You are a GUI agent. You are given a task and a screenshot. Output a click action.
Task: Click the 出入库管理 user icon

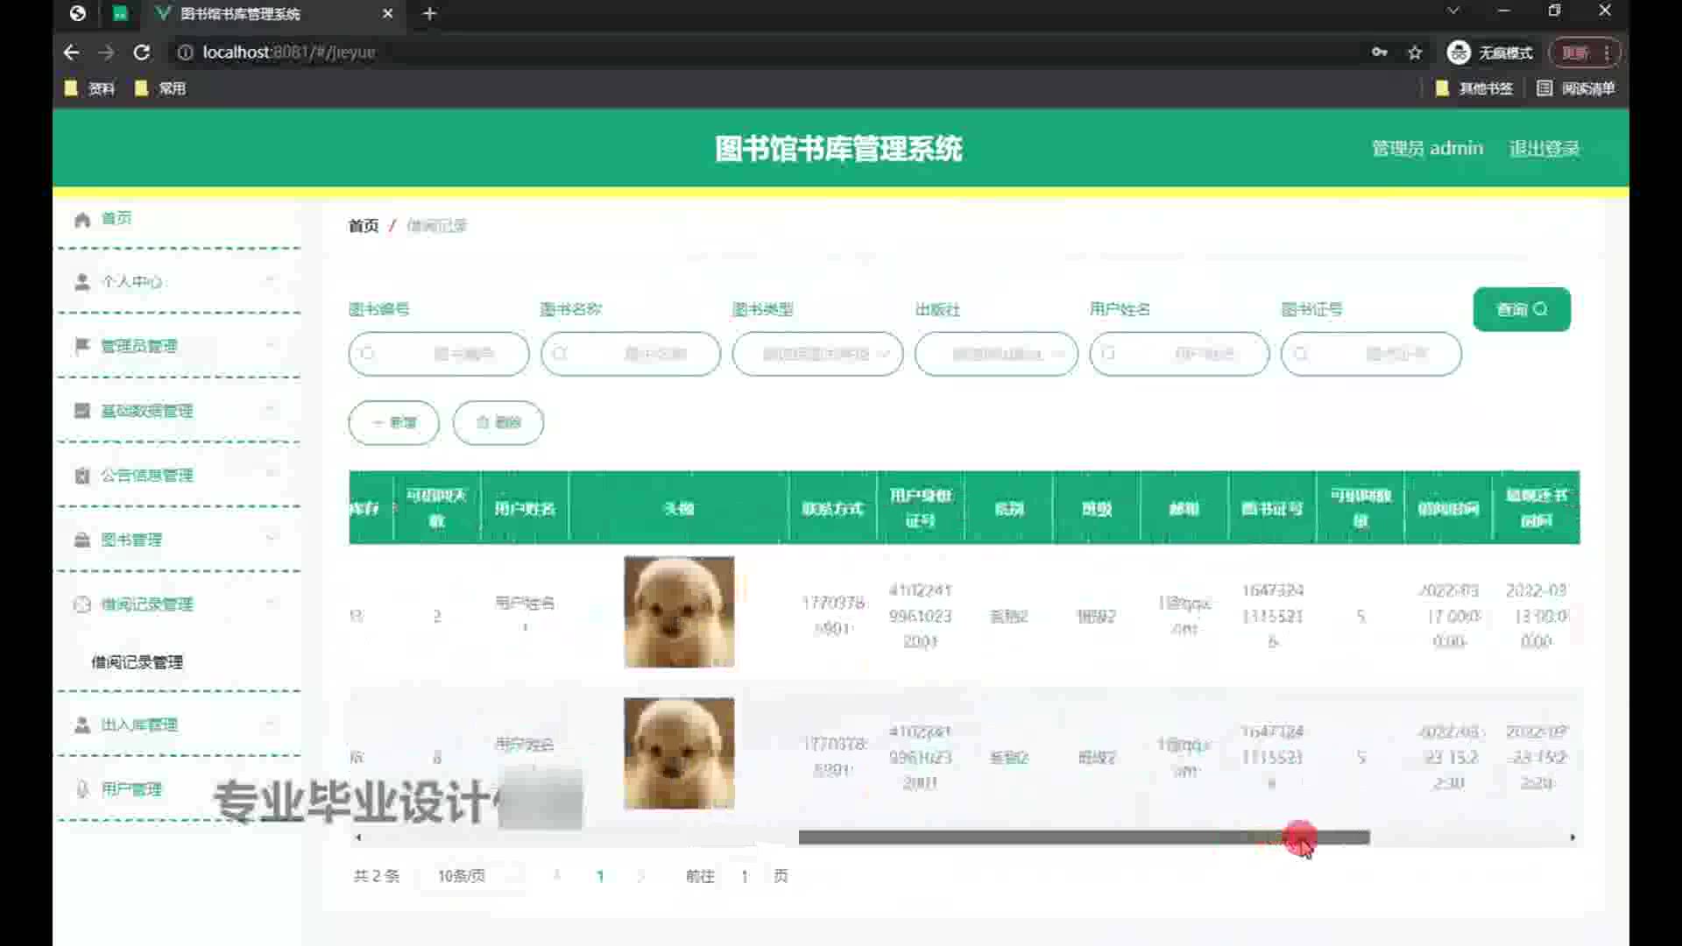click(x=82, y=725)
